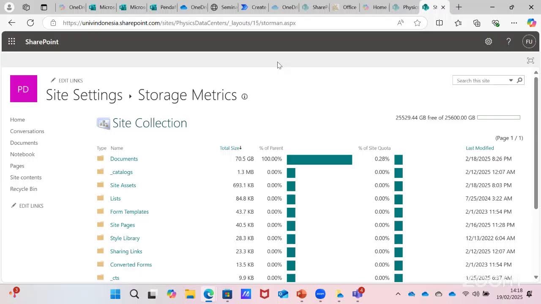Image resolution: width=541 pixels, height=304 pixels.
Task: Open the FU account profile menu
Action: pos(529,41)
